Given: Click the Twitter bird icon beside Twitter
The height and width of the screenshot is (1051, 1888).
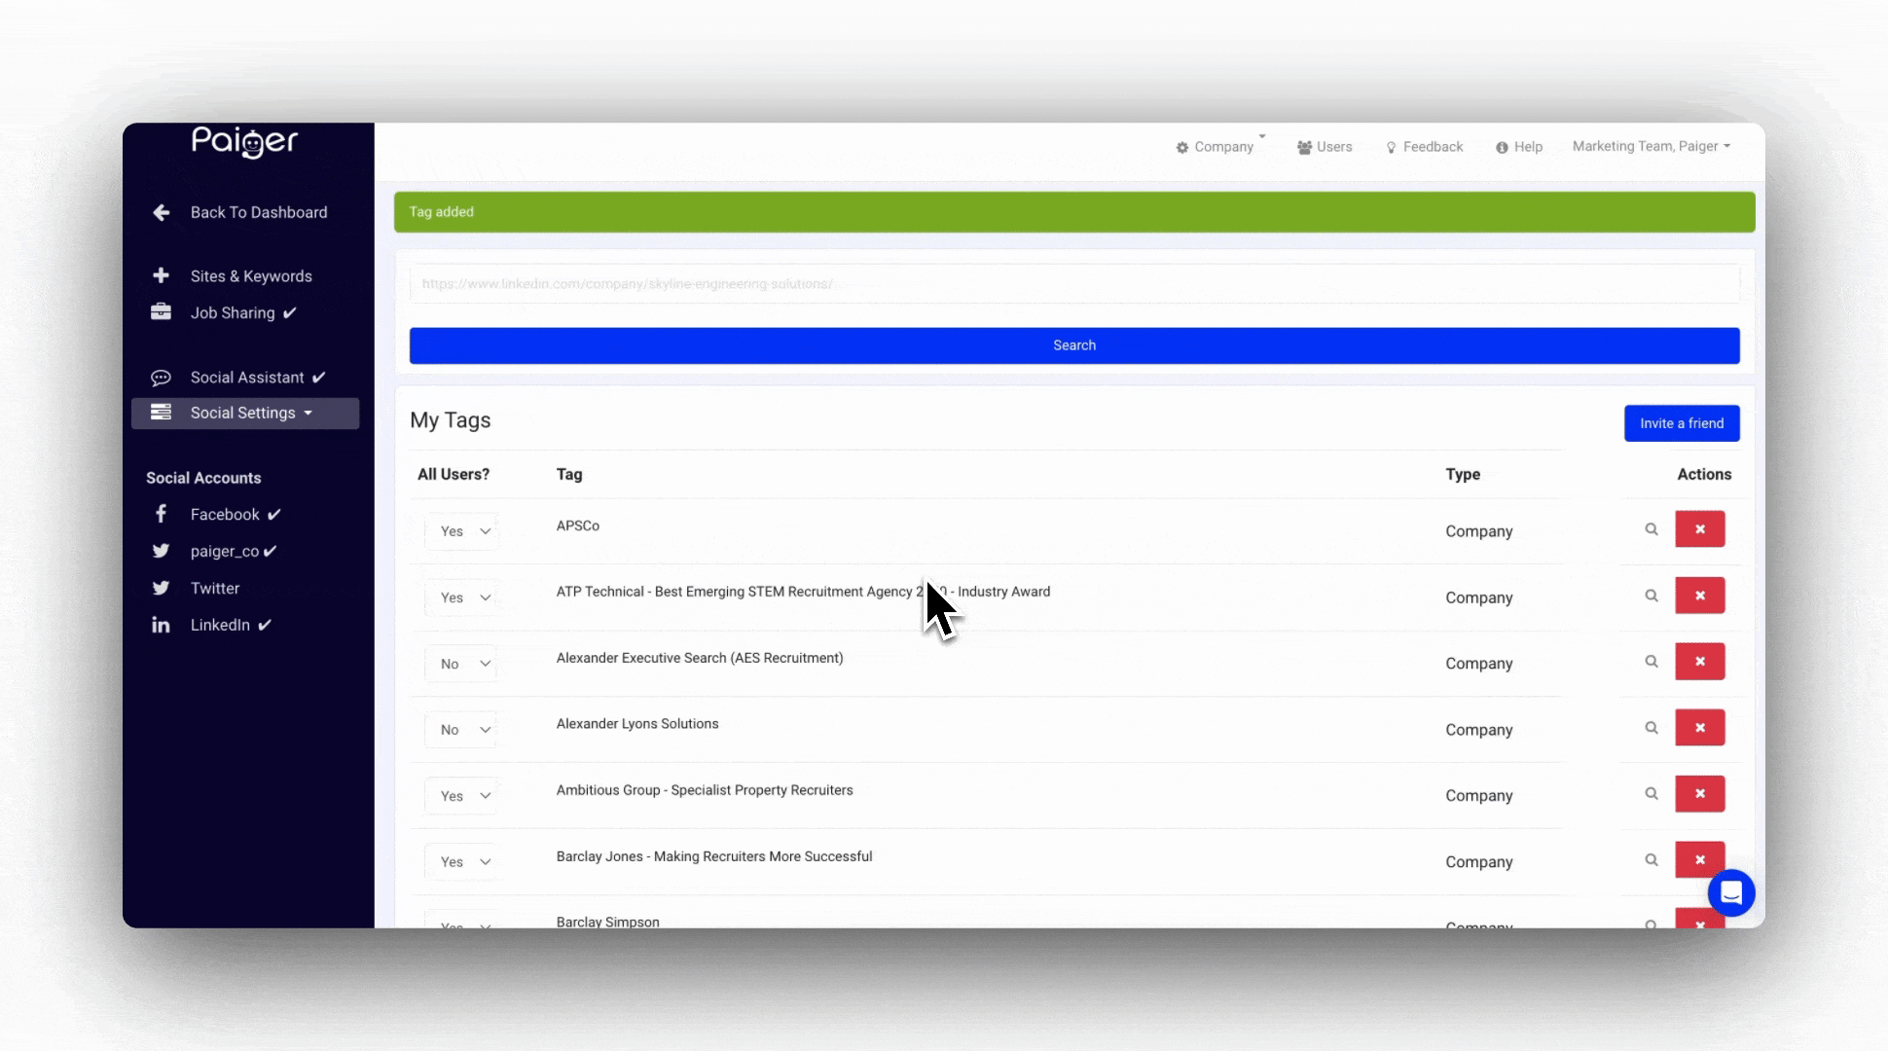Looking at the screenshot, I should point(161,588).
